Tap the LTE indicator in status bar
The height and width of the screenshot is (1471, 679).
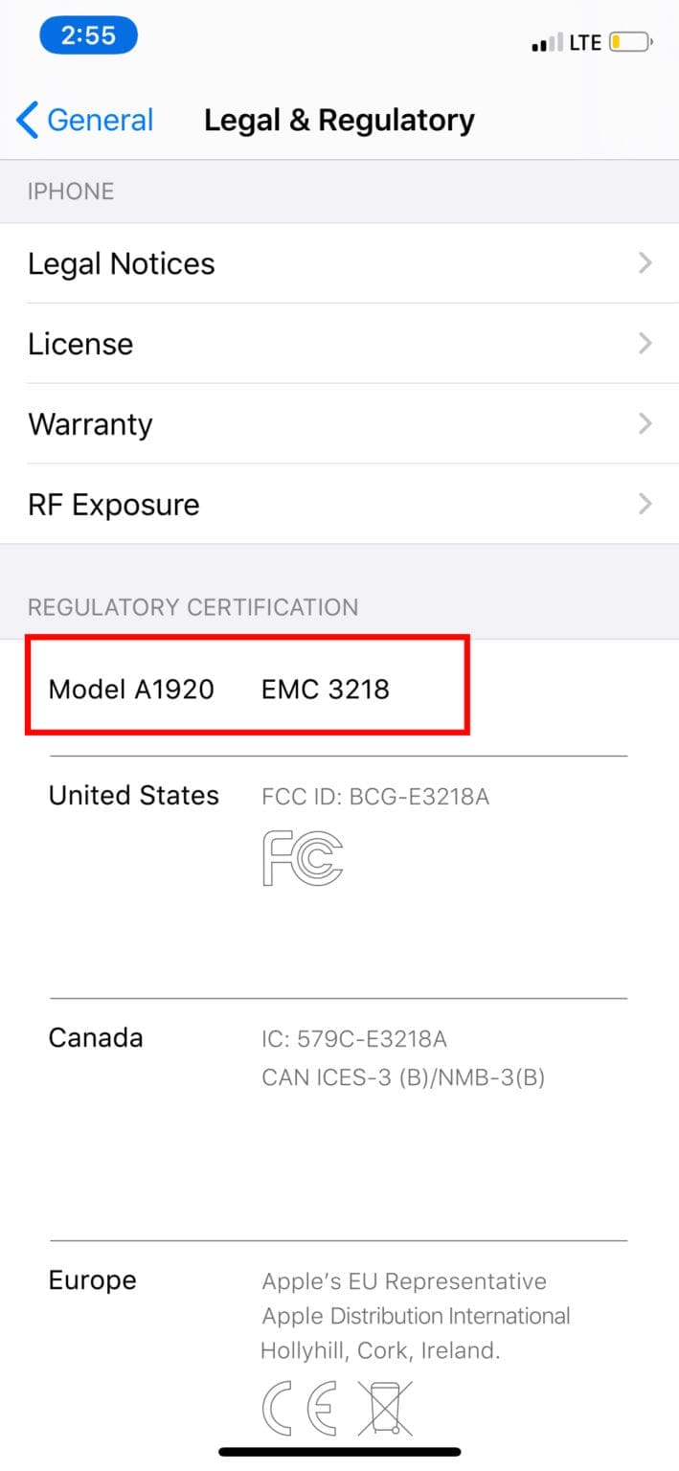point(584,42)
